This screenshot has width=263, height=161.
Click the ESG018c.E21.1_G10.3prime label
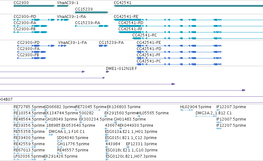point(132,150)
